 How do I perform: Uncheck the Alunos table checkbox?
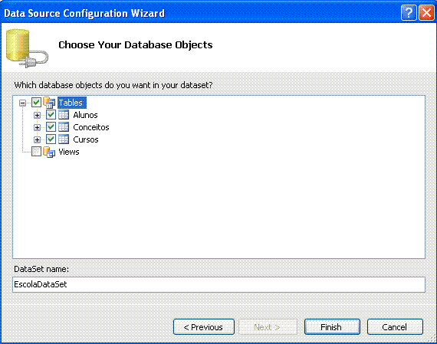pyautogui.click(x=51, y=115)
